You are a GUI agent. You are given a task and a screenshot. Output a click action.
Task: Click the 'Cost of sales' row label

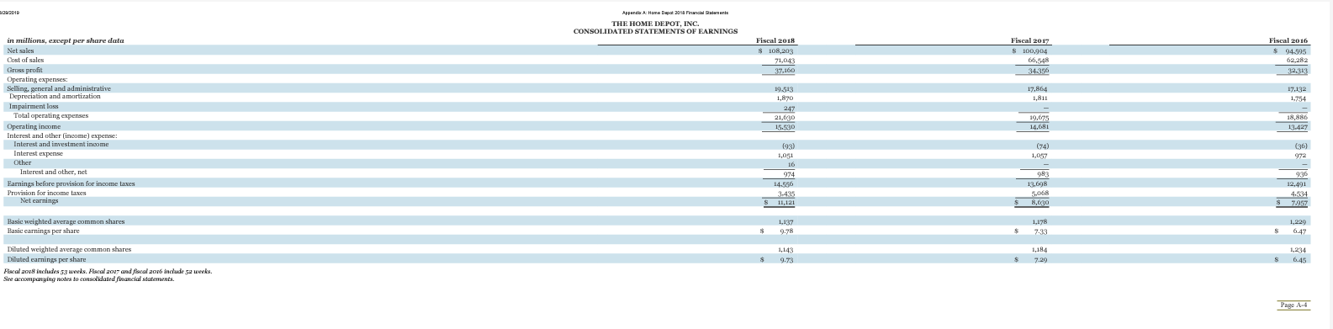(x=25, y=60)
